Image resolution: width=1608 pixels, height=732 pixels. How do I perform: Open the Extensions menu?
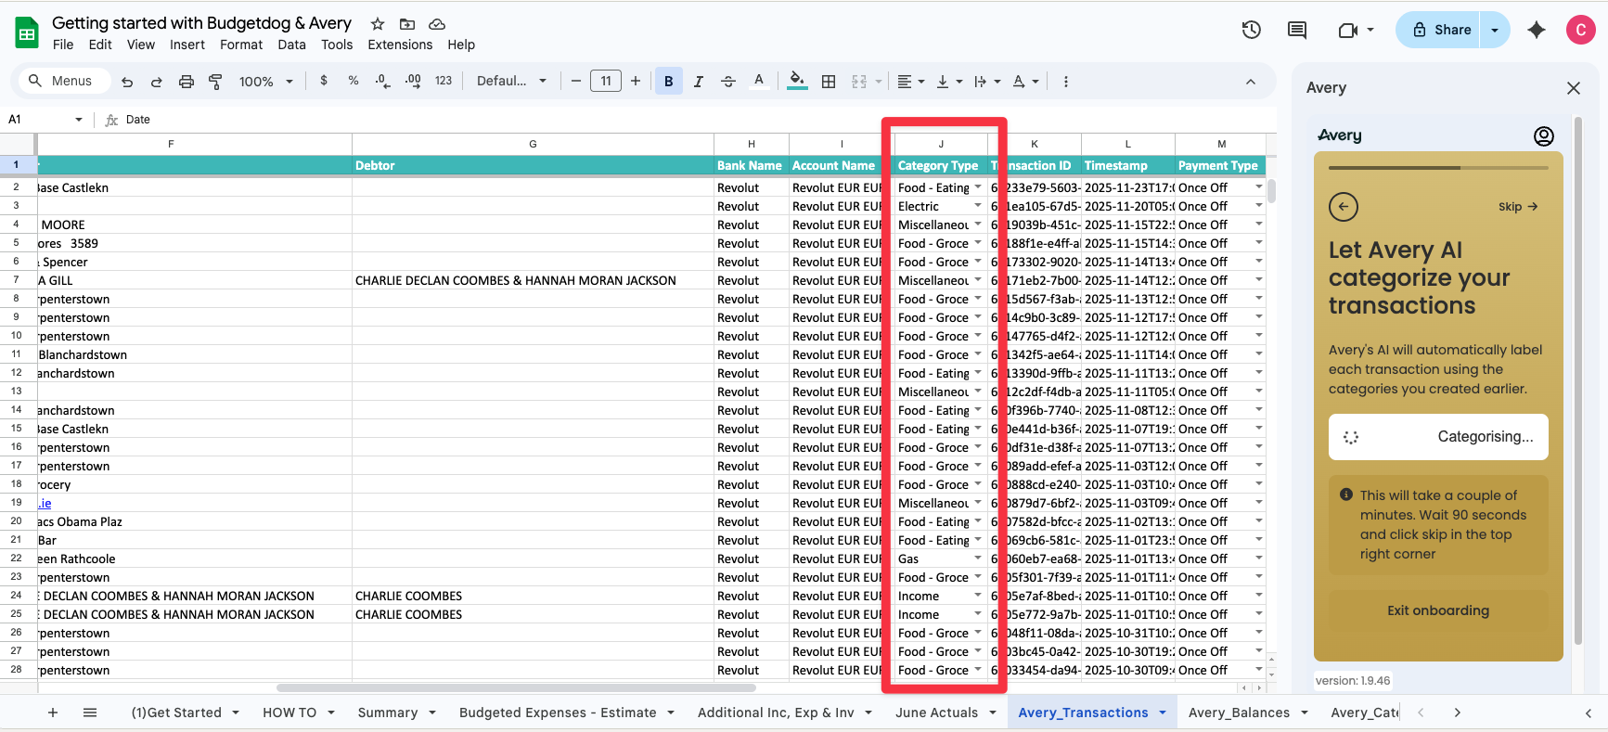400,45
